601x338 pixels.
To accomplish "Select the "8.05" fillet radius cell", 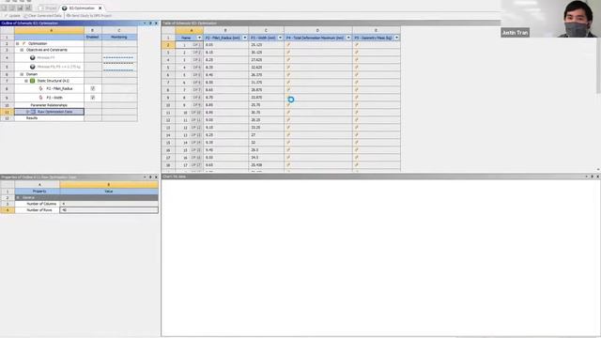I will (x=225, y=45).
